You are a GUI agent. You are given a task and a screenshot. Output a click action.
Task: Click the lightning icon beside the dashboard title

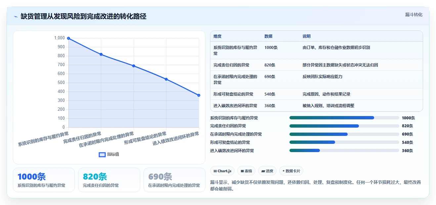point(16,17)
